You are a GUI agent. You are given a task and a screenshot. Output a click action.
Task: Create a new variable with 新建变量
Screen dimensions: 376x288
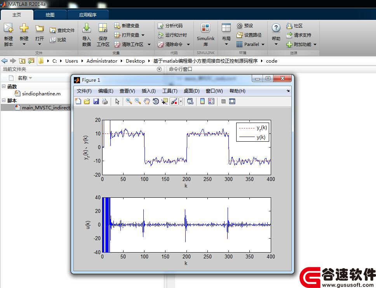point(127,25)
